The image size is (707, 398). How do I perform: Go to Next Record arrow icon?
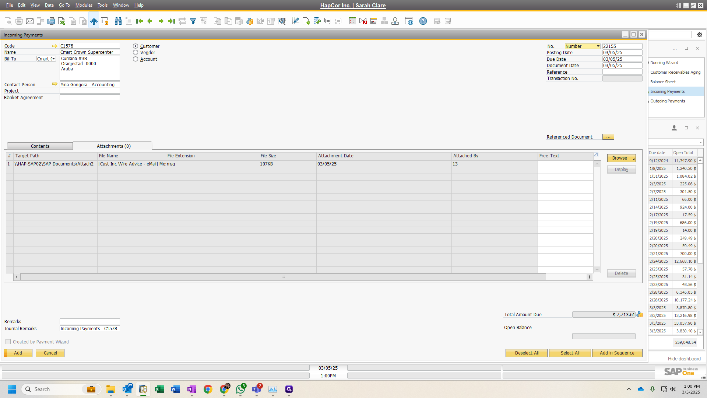(161, 21)
